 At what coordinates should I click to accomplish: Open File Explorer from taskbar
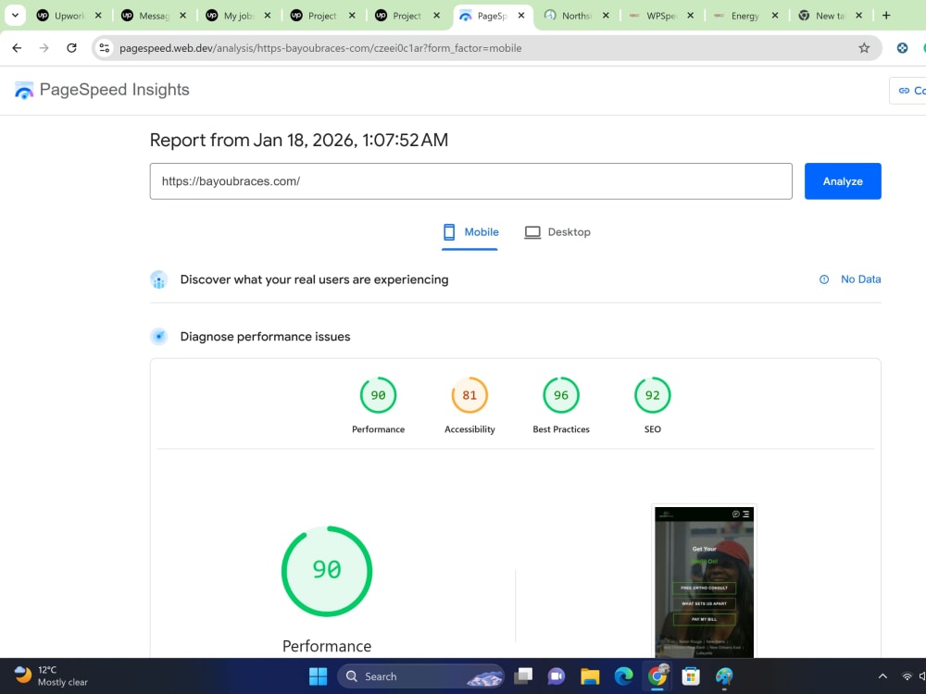pos(590,676)
